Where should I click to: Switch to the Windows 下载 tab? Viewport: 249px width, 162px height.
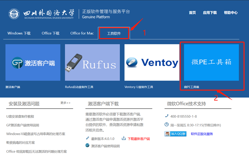click(19, 33)
